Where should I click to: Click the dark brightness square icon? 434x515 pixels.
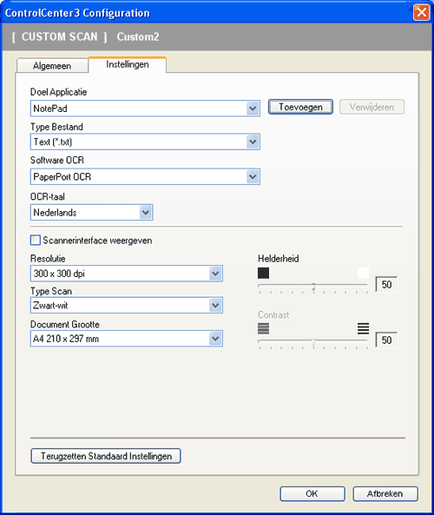[263, 273]
